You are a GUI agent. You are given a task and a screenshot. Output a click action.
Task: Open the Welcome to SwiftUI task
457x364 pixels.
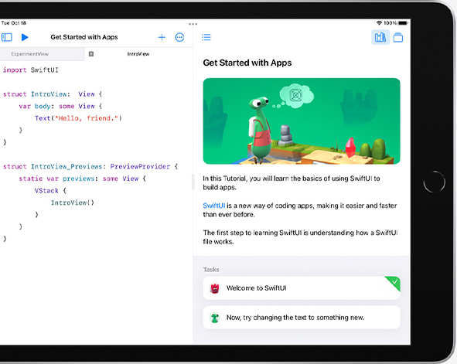point(302,288)
